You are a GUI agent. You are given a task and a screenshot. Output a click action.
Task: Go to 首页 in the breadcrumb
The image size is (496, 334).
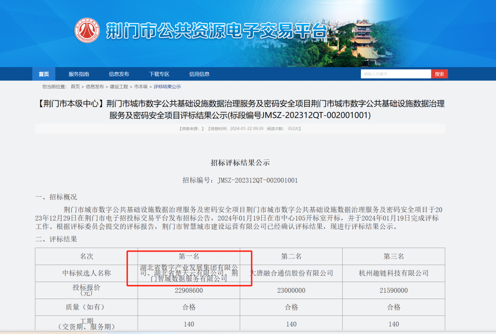tap(75, 87)
